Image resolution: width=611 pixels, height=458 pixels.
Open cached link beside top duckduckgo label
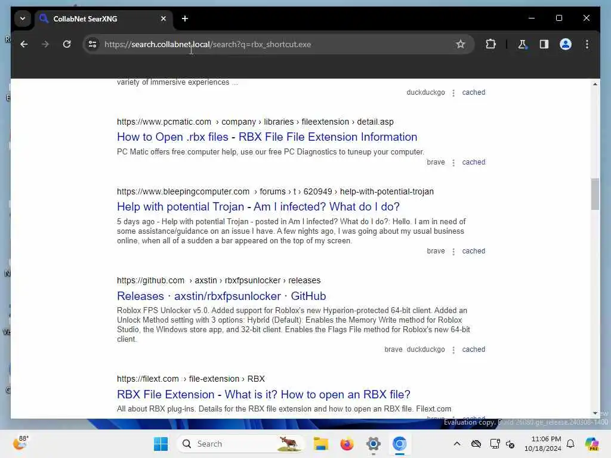[473, 92]
